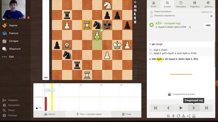Screen dimensions: 218x122
Task: Click variation 1... fxg6 2. Лxe6
Action: tap(158, 50)
